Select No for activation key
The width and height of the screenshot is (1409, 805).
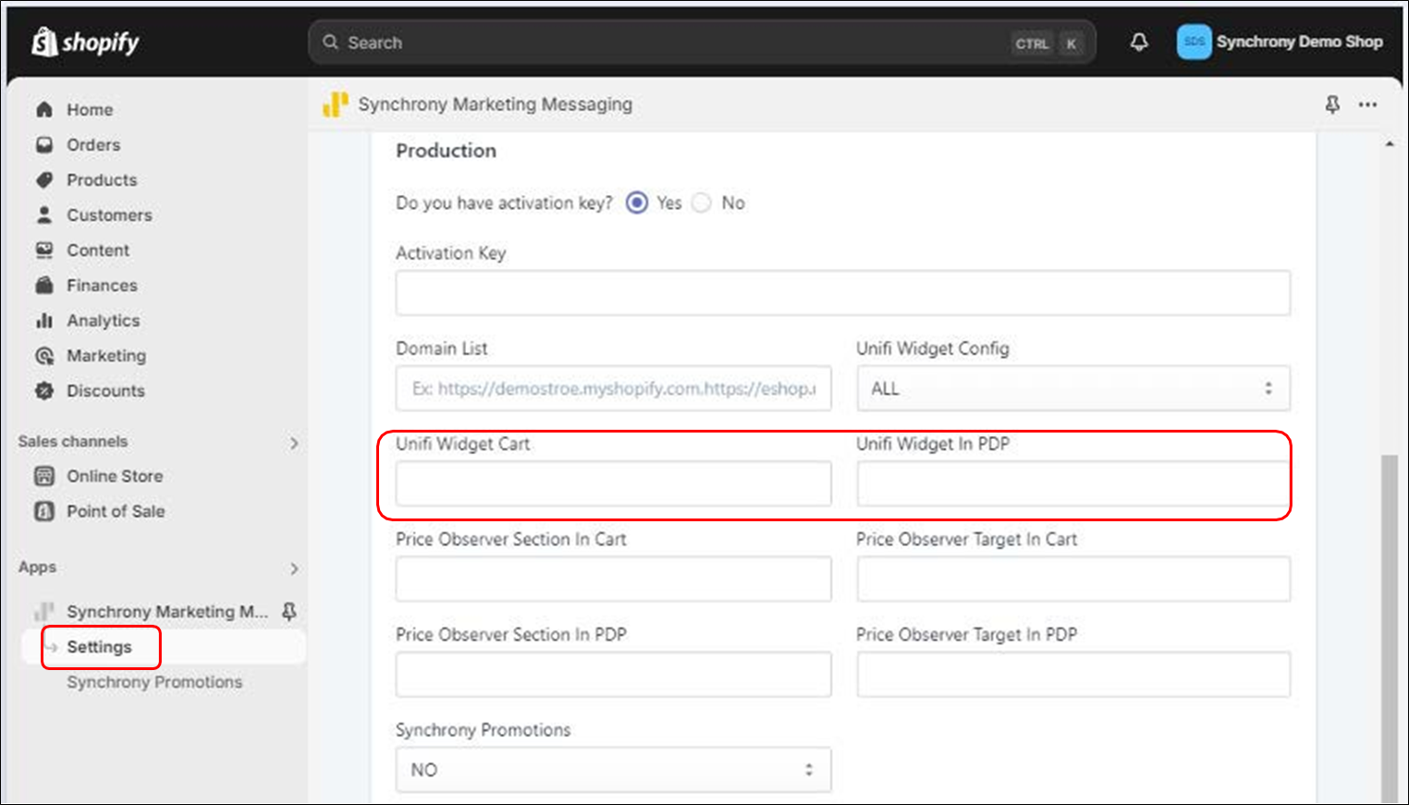[702, 202]
